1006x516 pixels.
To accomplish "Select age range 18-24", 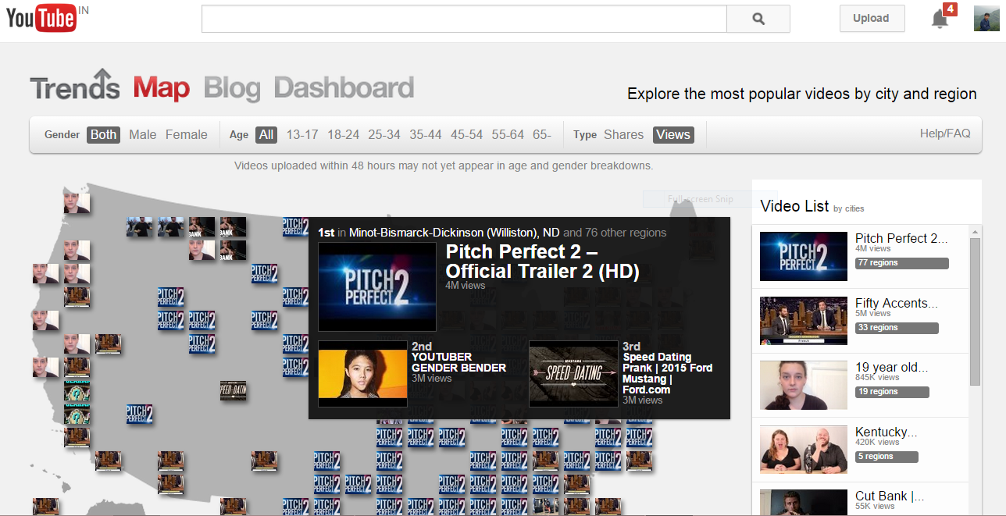I will tap(343, 134).
